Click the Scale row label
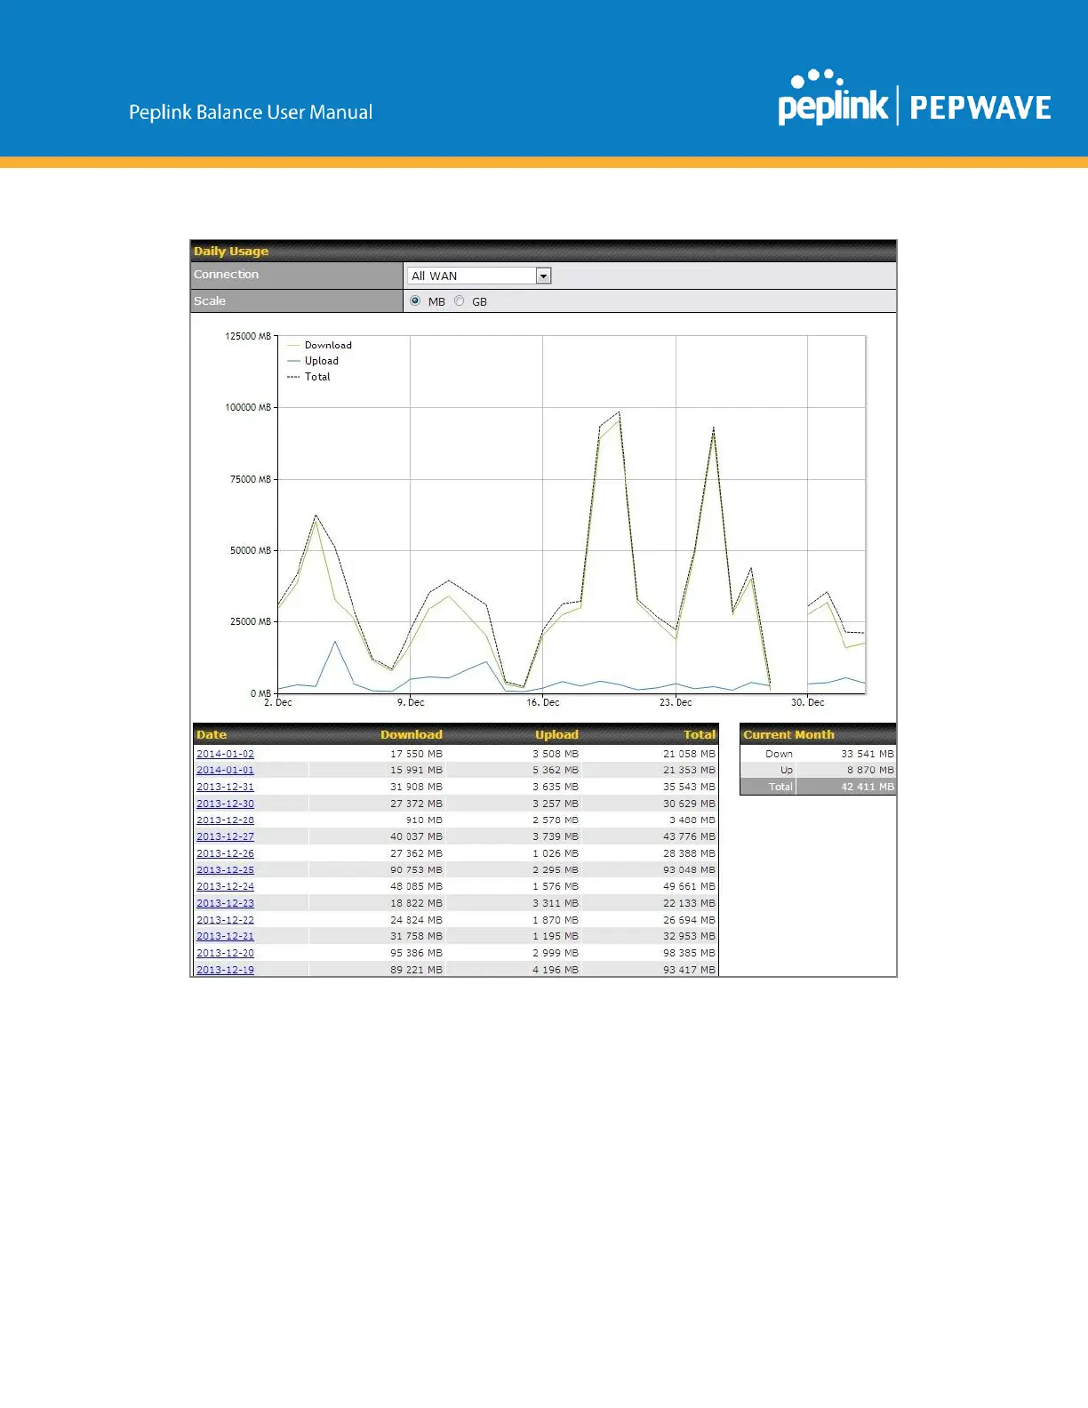Image resolution: width=1088 pixels, height=1408 pixels. (210, 301)
